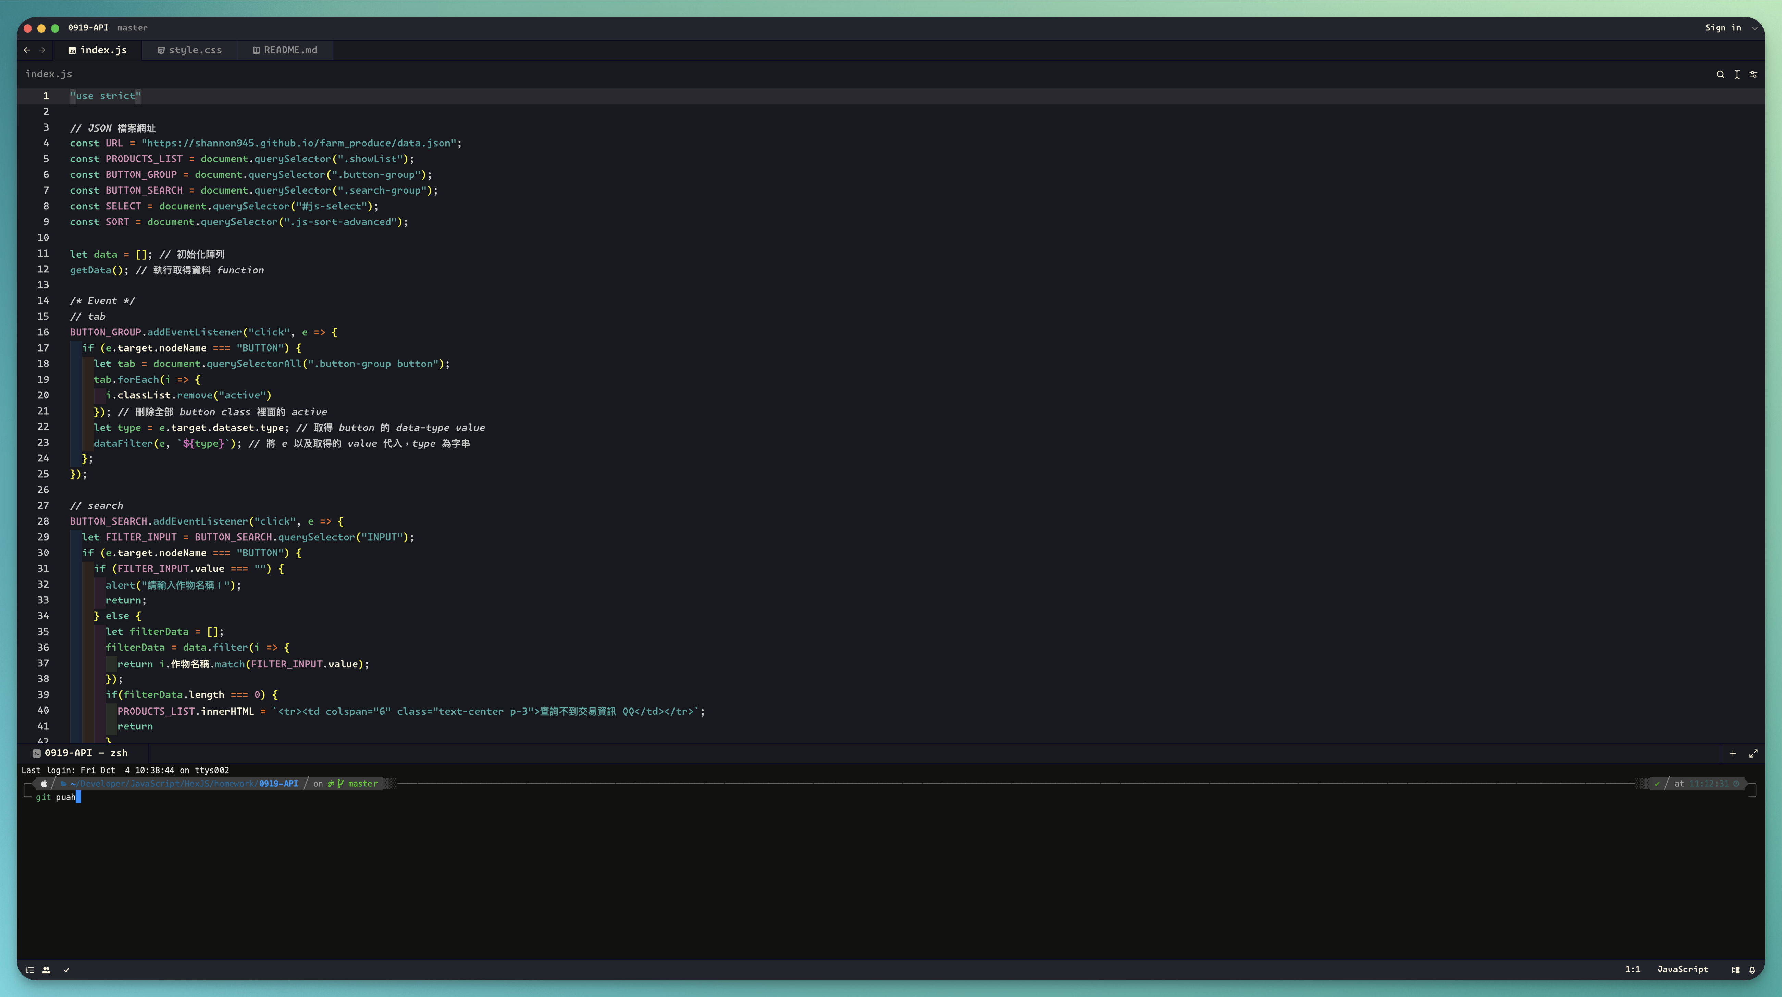Switch to the index.js tab
The width and height of the screenshot is (1782, 997).
(x=98, y=50)
